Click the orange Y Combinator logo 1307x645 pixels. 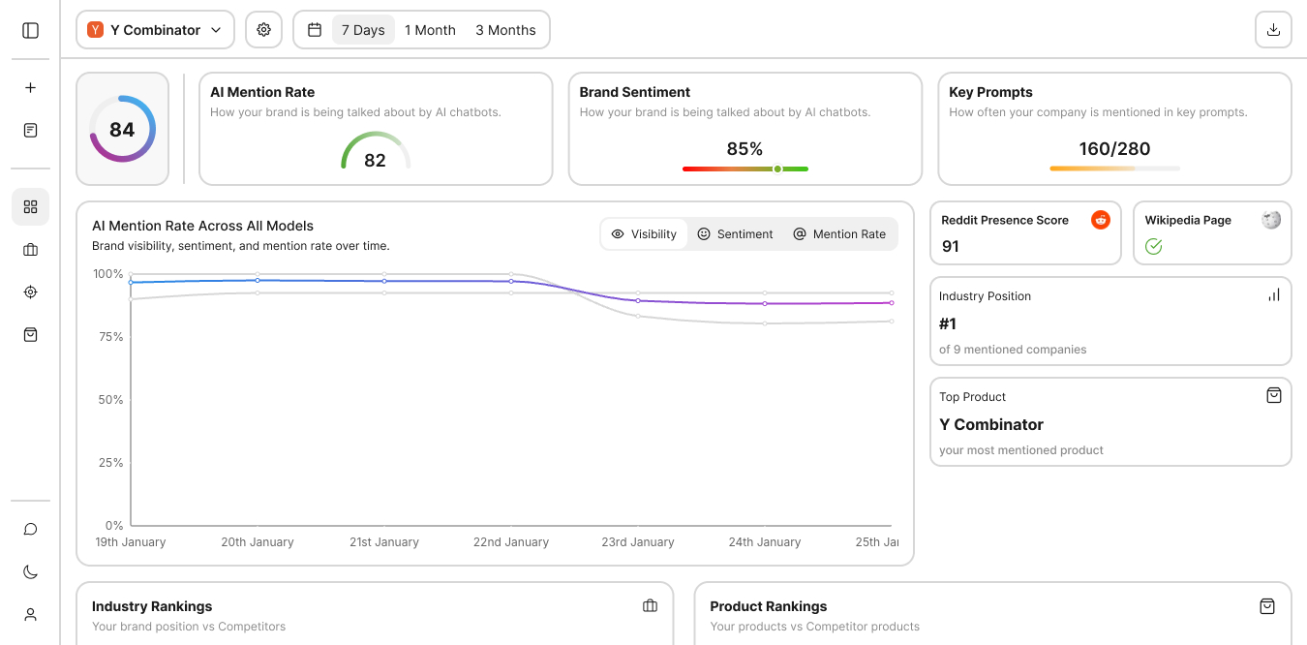(95, 30)
